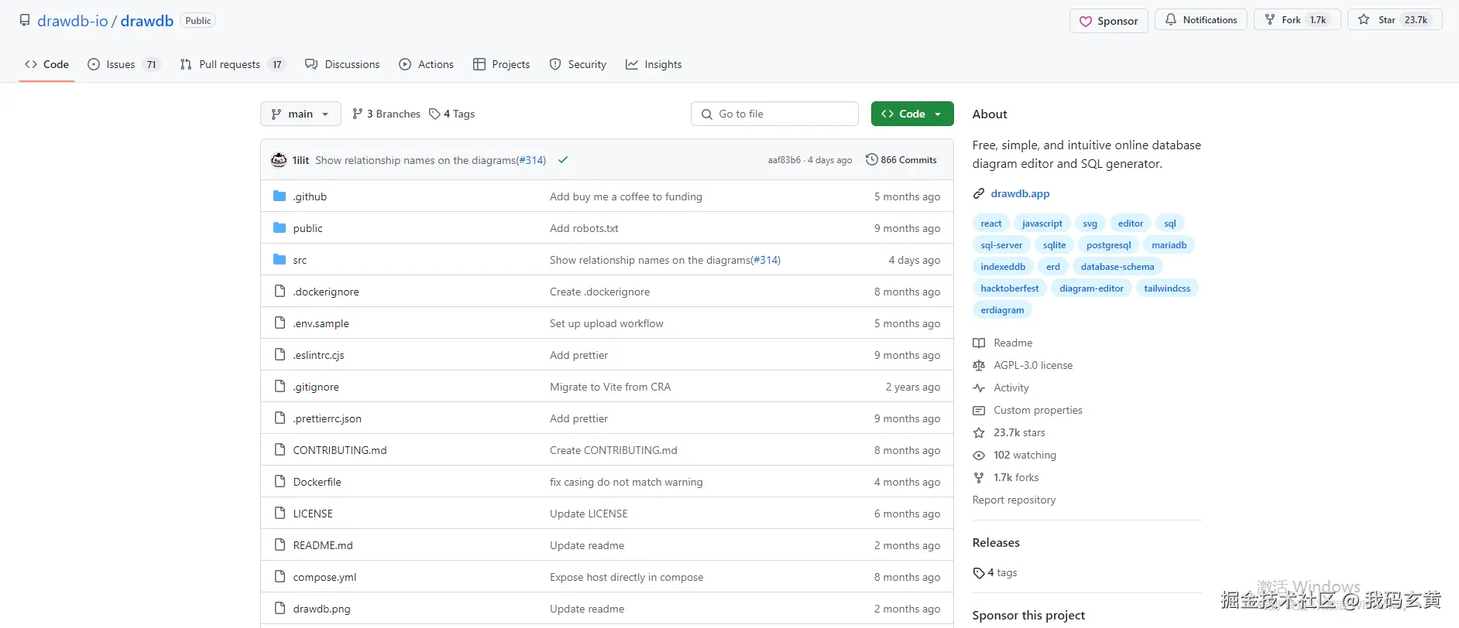Click the heart Sponsor button

click(1109, 21)
